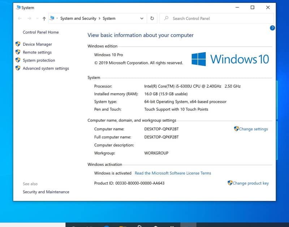Click the '16.0 GB (15.9 GB usable)' value

166,94
